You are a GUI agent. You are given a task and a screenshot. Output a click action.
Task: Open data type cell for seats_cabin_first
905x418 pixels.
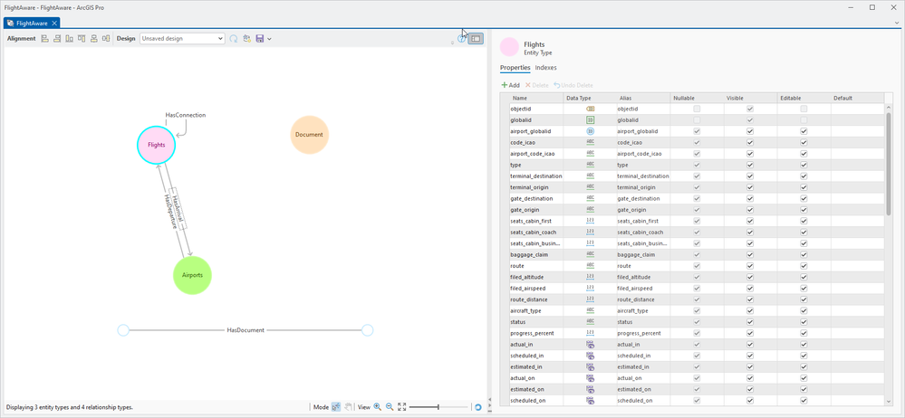(590, 221)
